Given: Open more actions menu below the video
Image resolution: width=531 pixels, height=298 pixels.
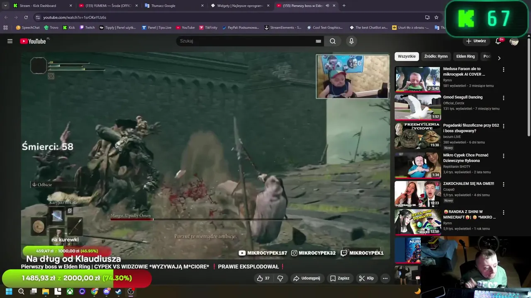Looking at the screenshot, I should pos(385,278).
